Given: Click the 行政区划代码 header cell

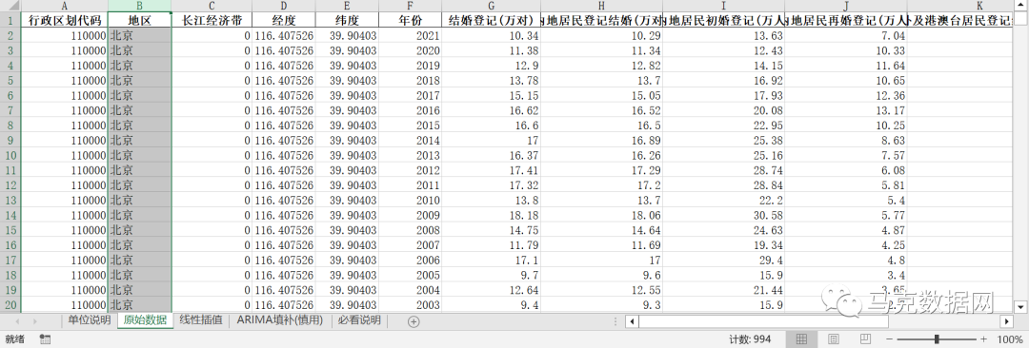Looking at the screenshot, I should [x=65, y=20].
